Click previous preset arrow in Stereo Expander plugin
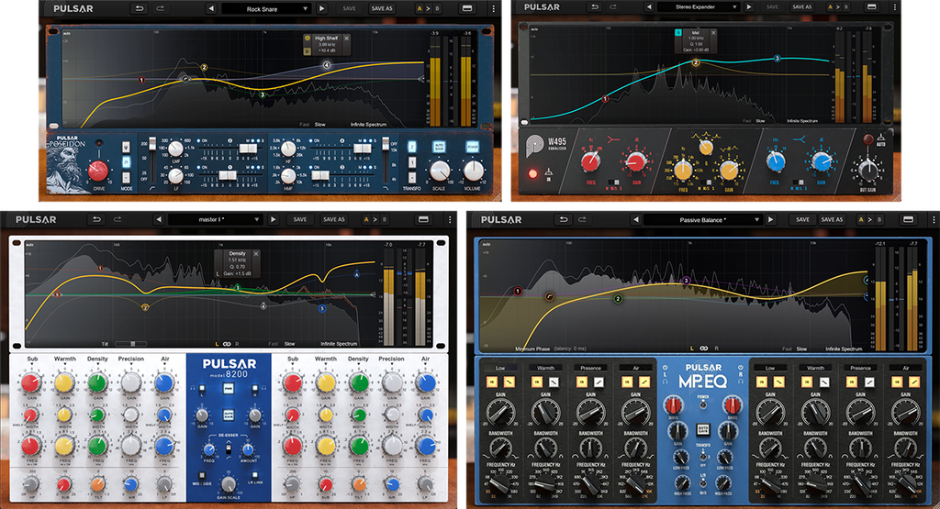This screenshot has width=940, height=509. (650, 6)
